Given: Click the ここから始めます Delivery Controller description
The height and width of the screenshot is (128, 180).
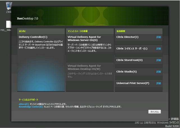Looking at the screenshot, I should pyautogui.click(x=41, y=45).
